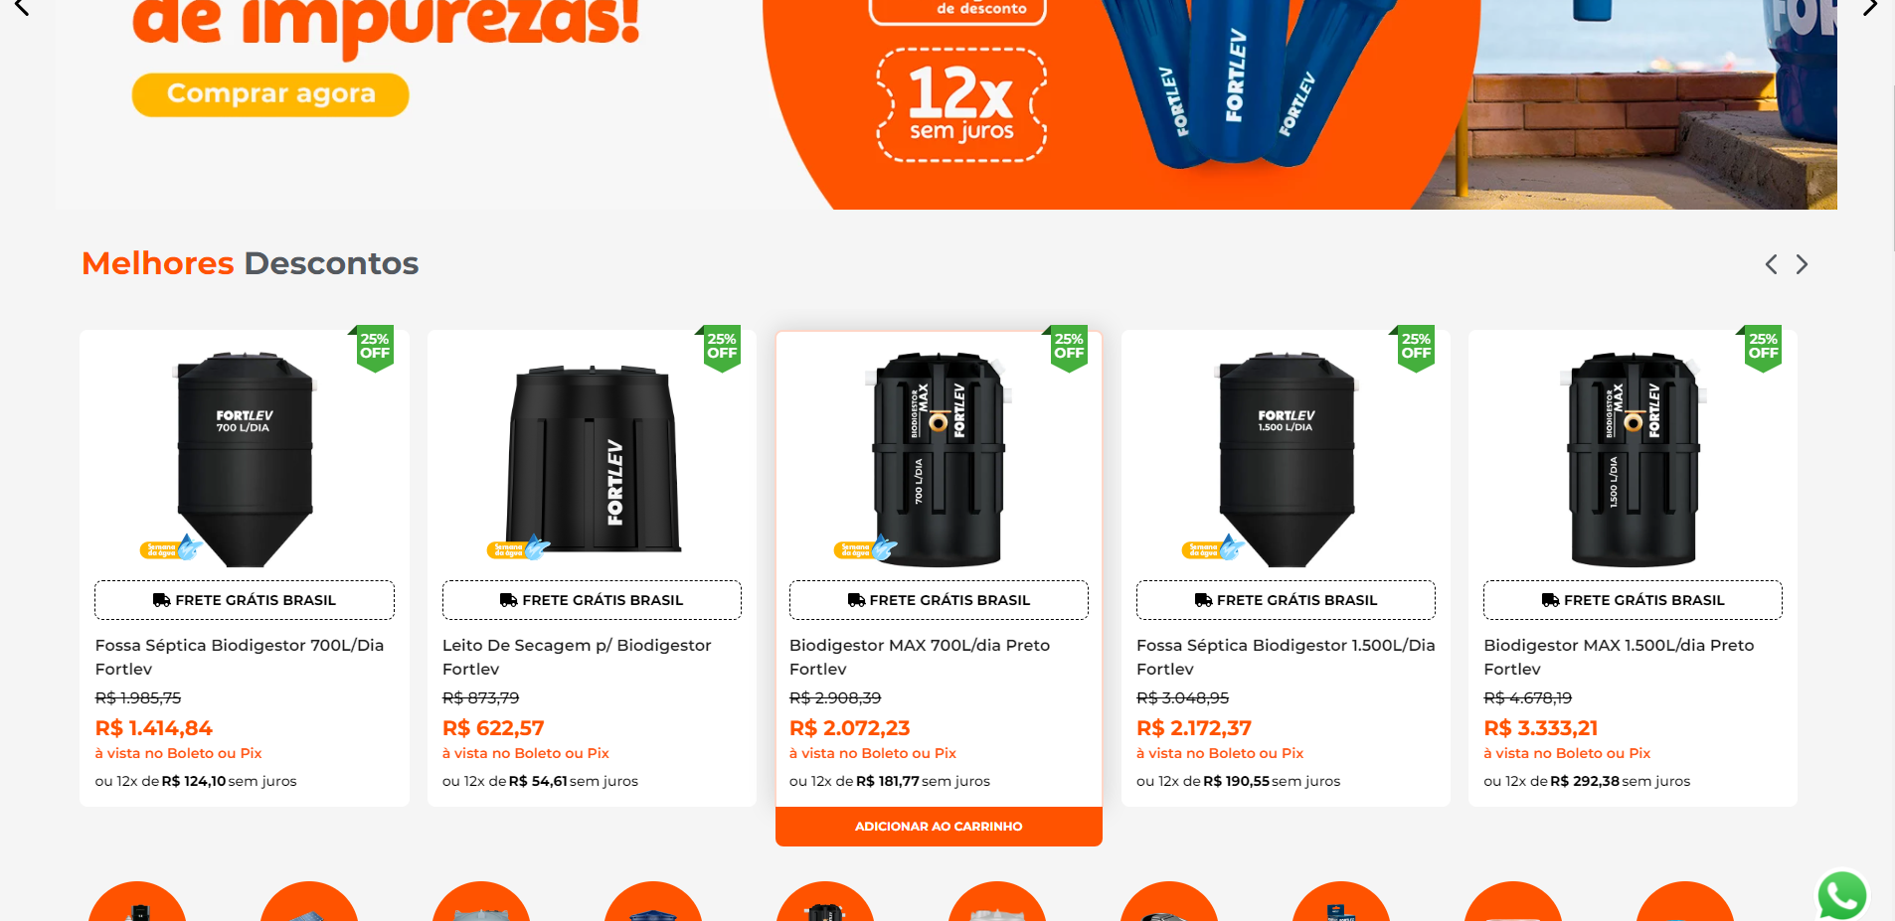Click 25% OFF badge on Leito De Secagem
1895x921 pixels.
pos(722,348)
